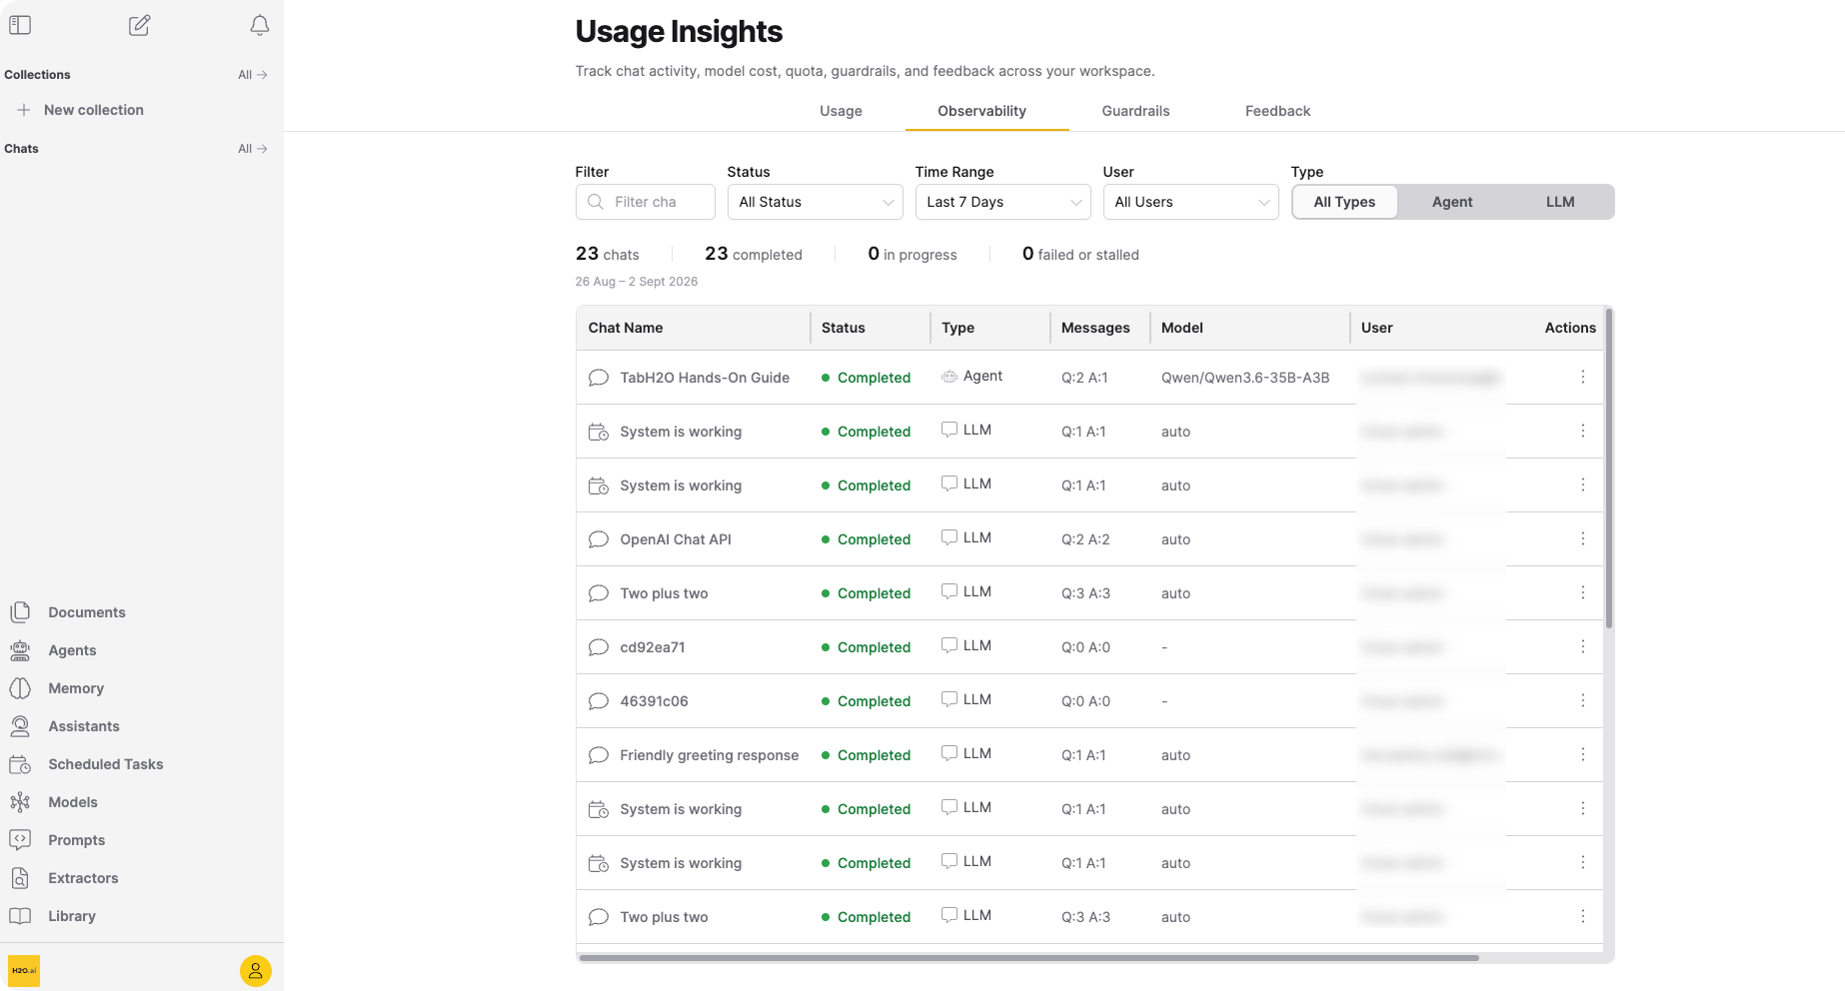Open actions menu for OpenAI Chat API row
This screenshot has width=1845, height=991.
(1583, 538)
